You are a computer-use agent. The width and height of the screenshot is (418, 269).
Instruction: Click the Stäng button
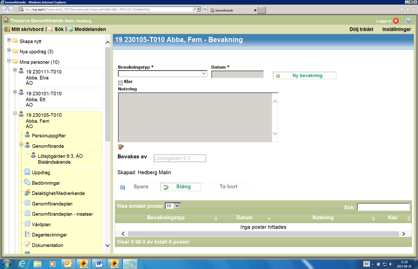pos(180,187)
